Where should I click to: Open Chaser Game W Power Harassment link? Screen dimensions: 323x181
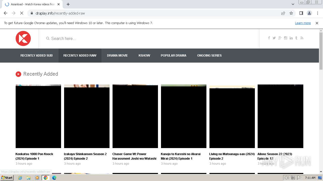(134, 156)
